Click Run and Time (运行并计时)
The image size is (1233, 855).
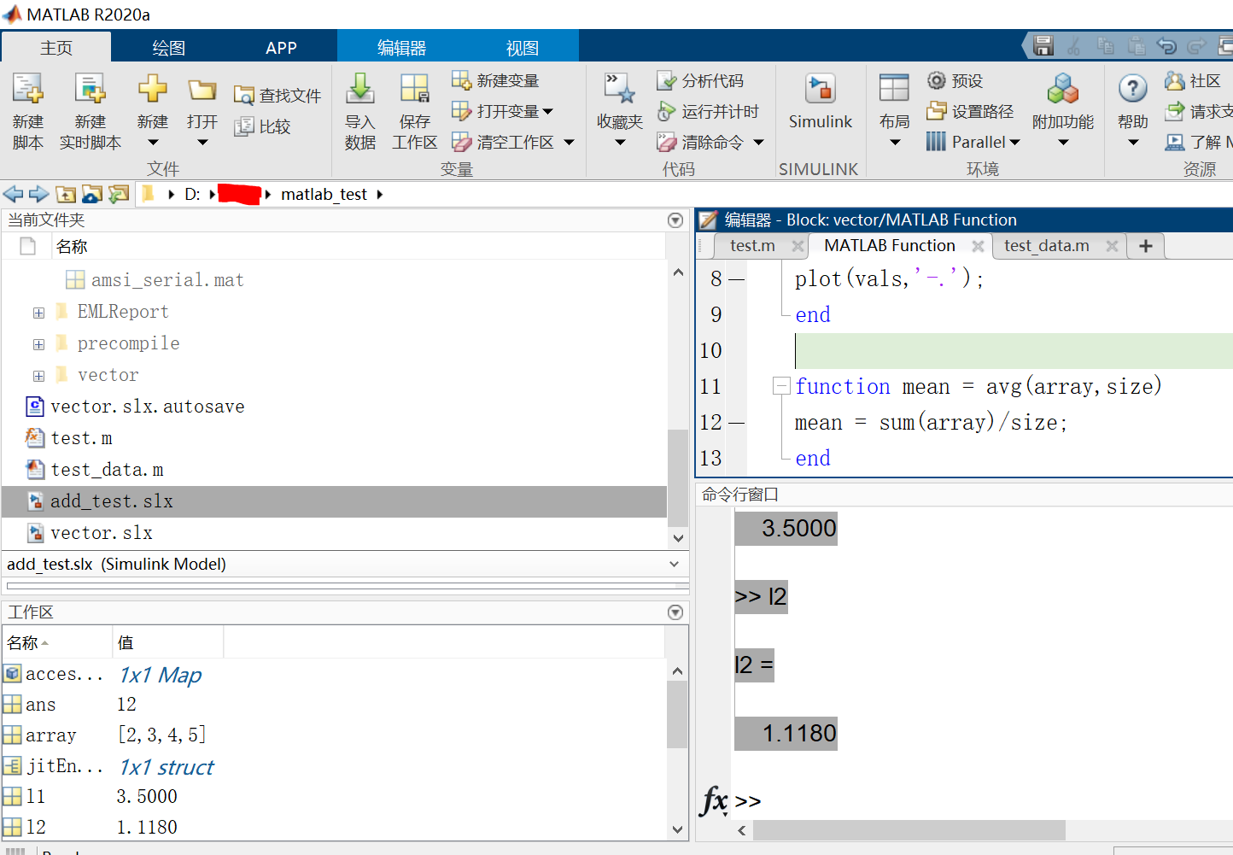tap(707, 111)
